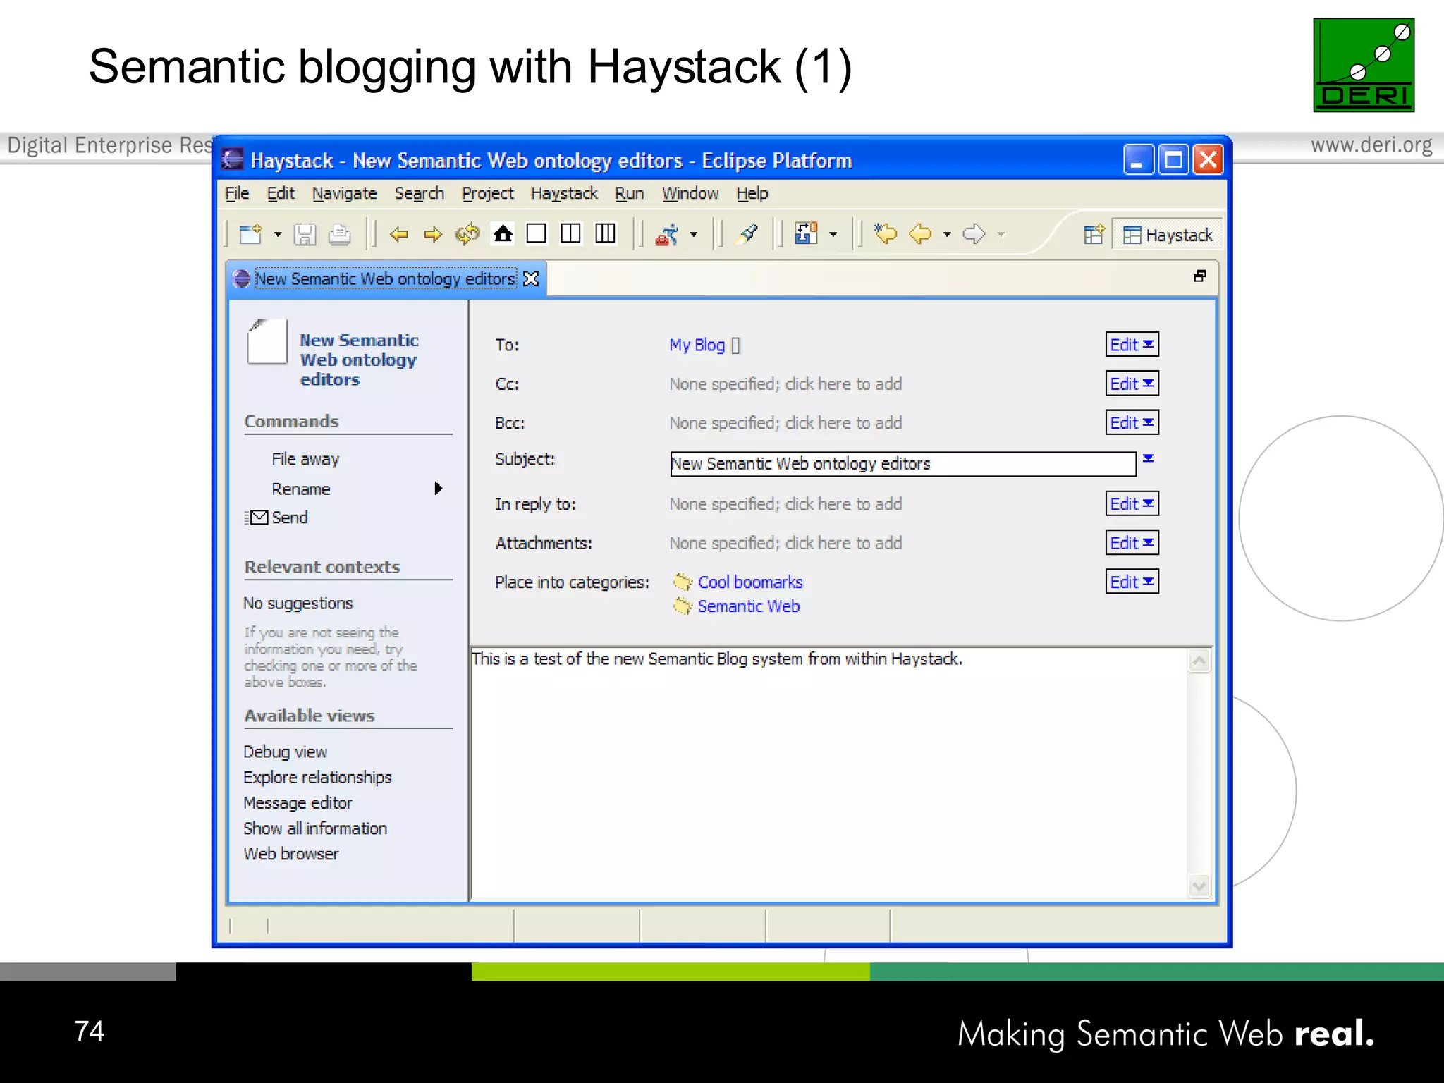Select the two-column layout icon
1444x1083 pixels.
click(x=570, y=233)
